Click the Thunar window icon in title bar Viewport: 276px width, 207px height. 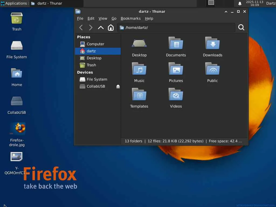tap(78, 11)
